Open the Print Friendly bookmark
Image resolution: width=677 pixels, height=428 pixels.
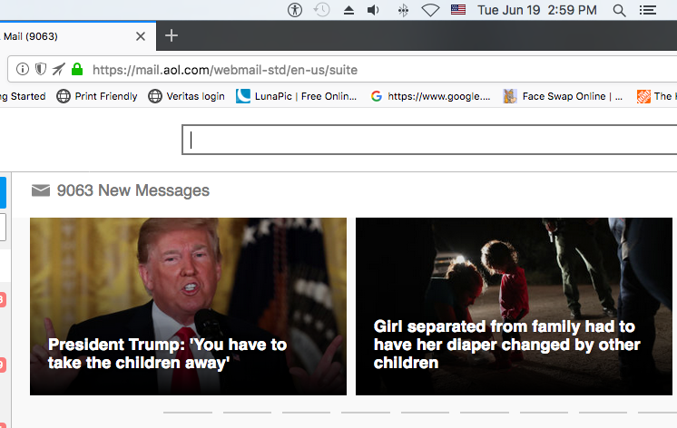97,96
